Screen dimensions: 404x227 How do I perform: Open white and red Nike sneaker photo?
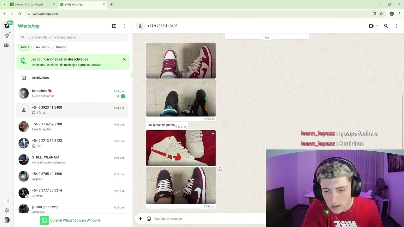click(x=181, y=148)
